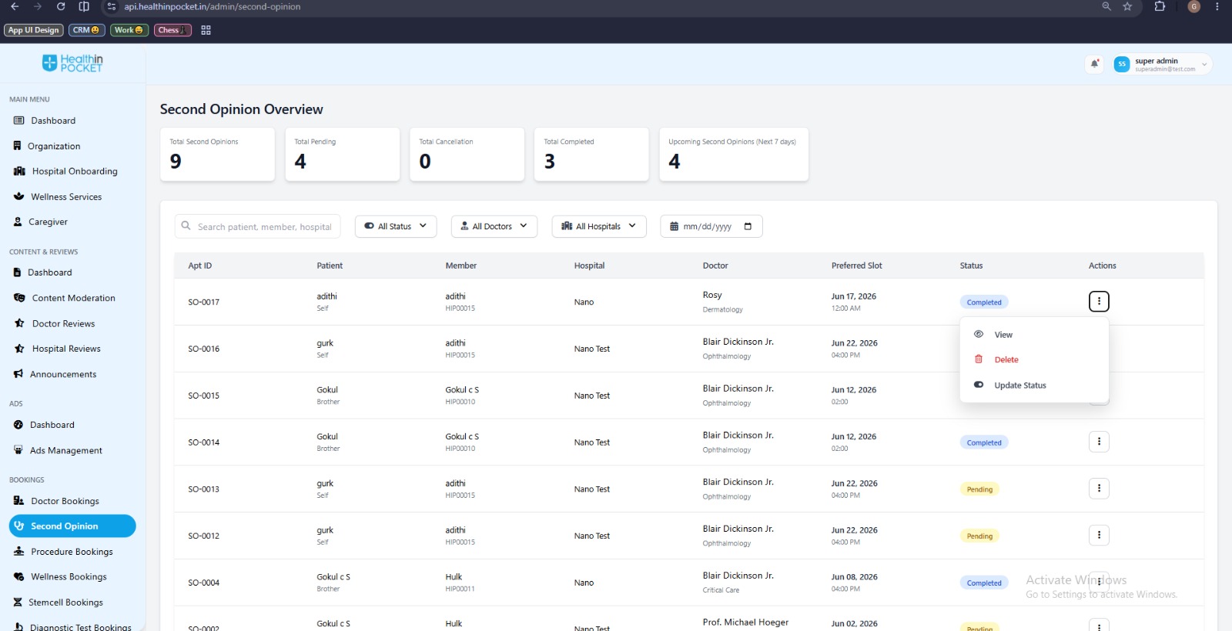Click toggle icon beside Update Status
Screen dimensions: 1232x631
[979, 385]
